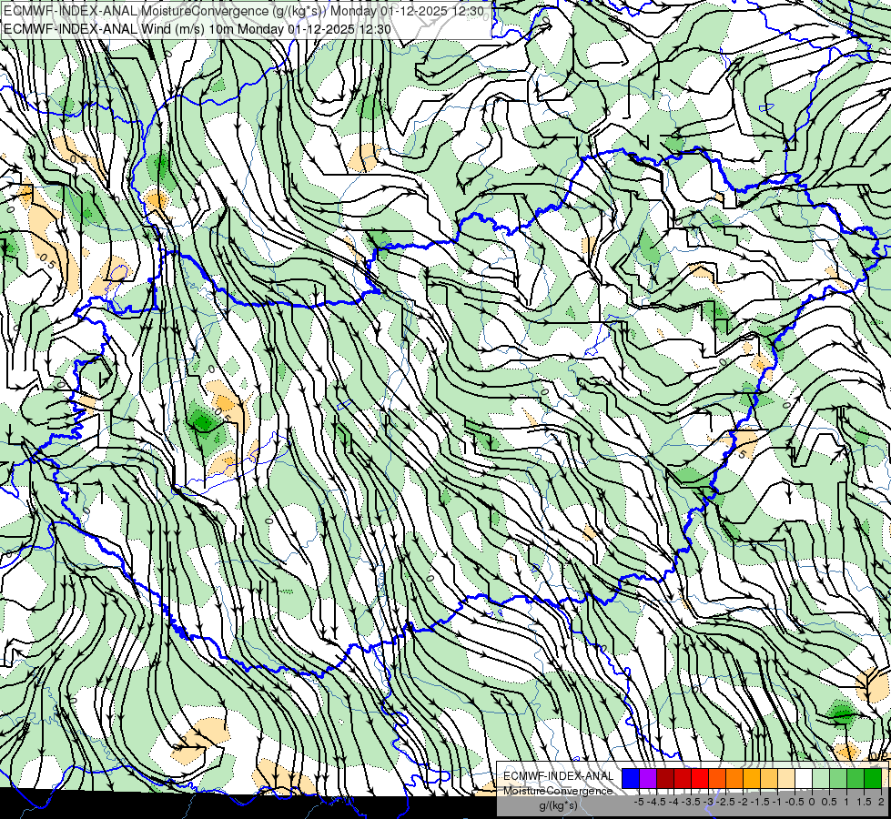
Task: Click the g/(kg*s) unit text in the legend
Action: [558, 805]
